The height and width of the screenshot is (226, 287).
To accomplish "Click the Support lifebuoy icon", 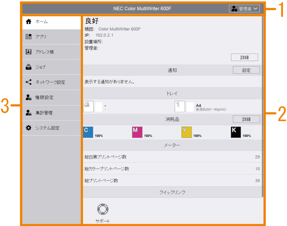I will [102, 210].
